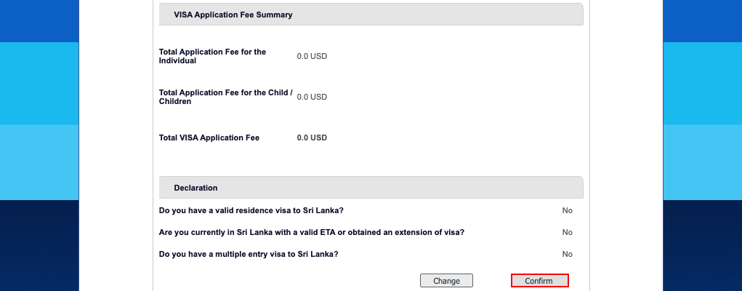The image size is (742, 291).
Task: Click the dark navy band on the right side
Action: click(x=702, y=245)
